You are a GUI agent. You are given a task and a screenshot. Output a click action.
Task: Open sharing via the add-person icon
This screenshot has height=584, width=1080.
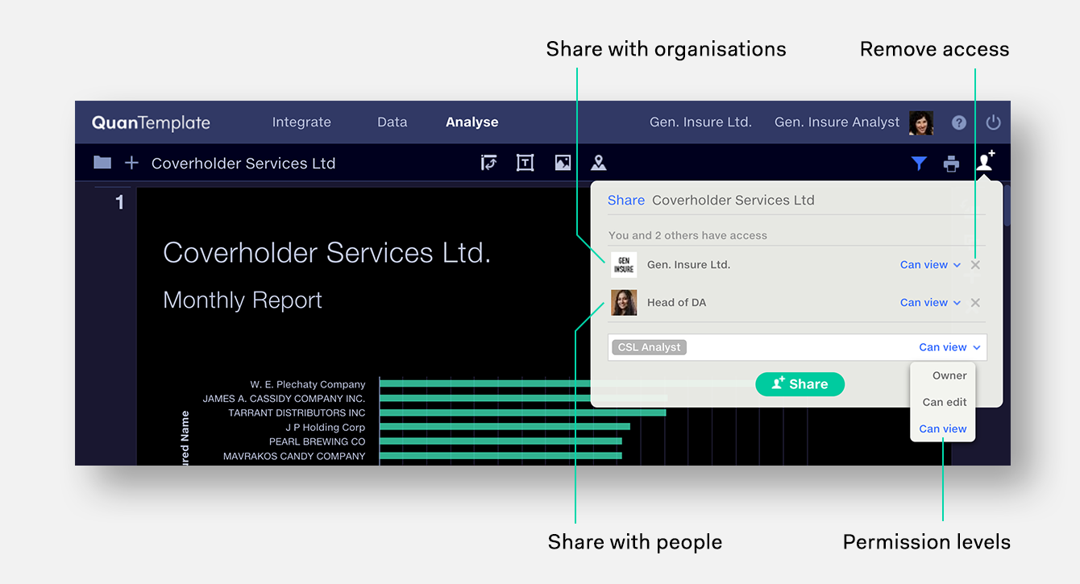pos(985,163)
